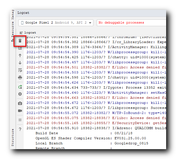Screen dimensions: 176x159
Task: Open logcat settings gear icon
Action: pyautogui.click(x=20, y=94)
